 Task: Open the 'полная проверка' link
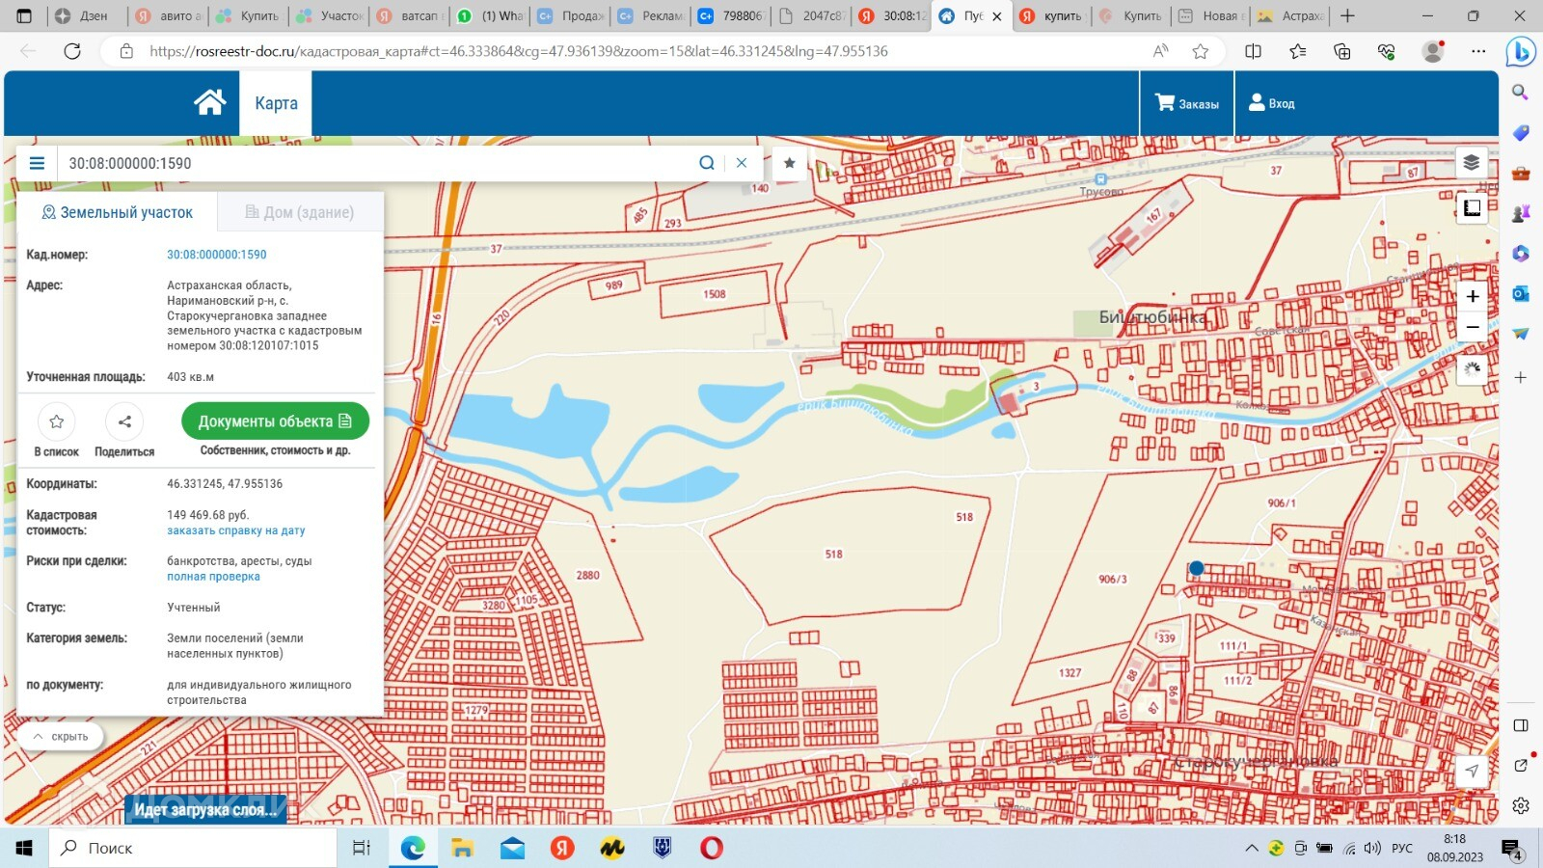tap(213, 577)
